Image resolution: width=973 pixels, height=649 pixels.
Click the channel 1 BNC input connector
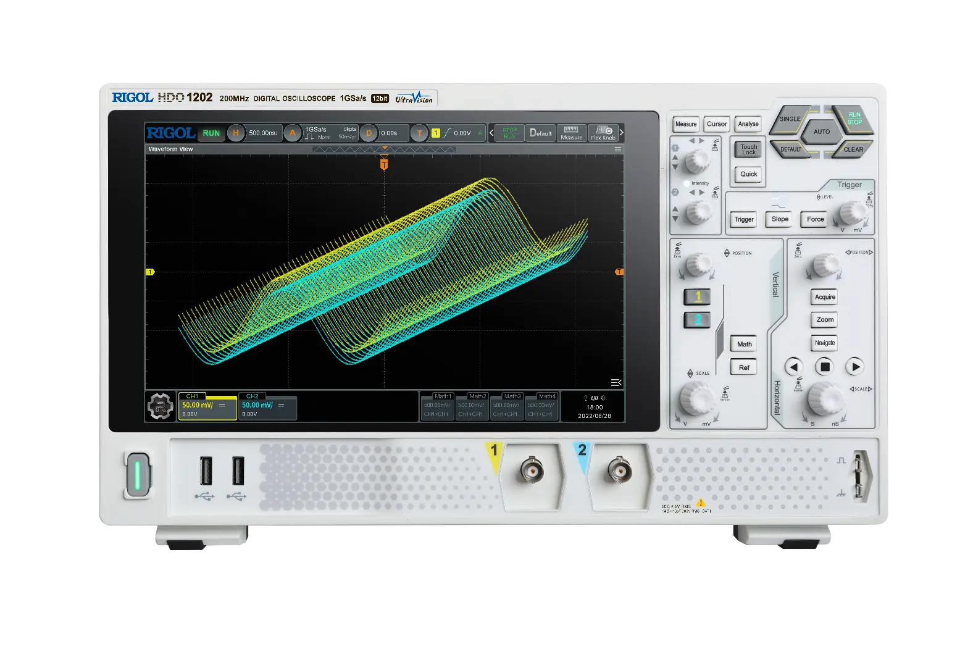532,471
